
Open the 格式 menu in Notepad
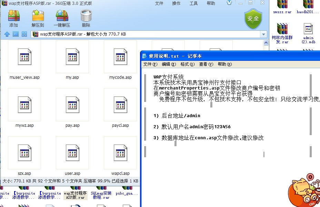(x=187, y=64)
